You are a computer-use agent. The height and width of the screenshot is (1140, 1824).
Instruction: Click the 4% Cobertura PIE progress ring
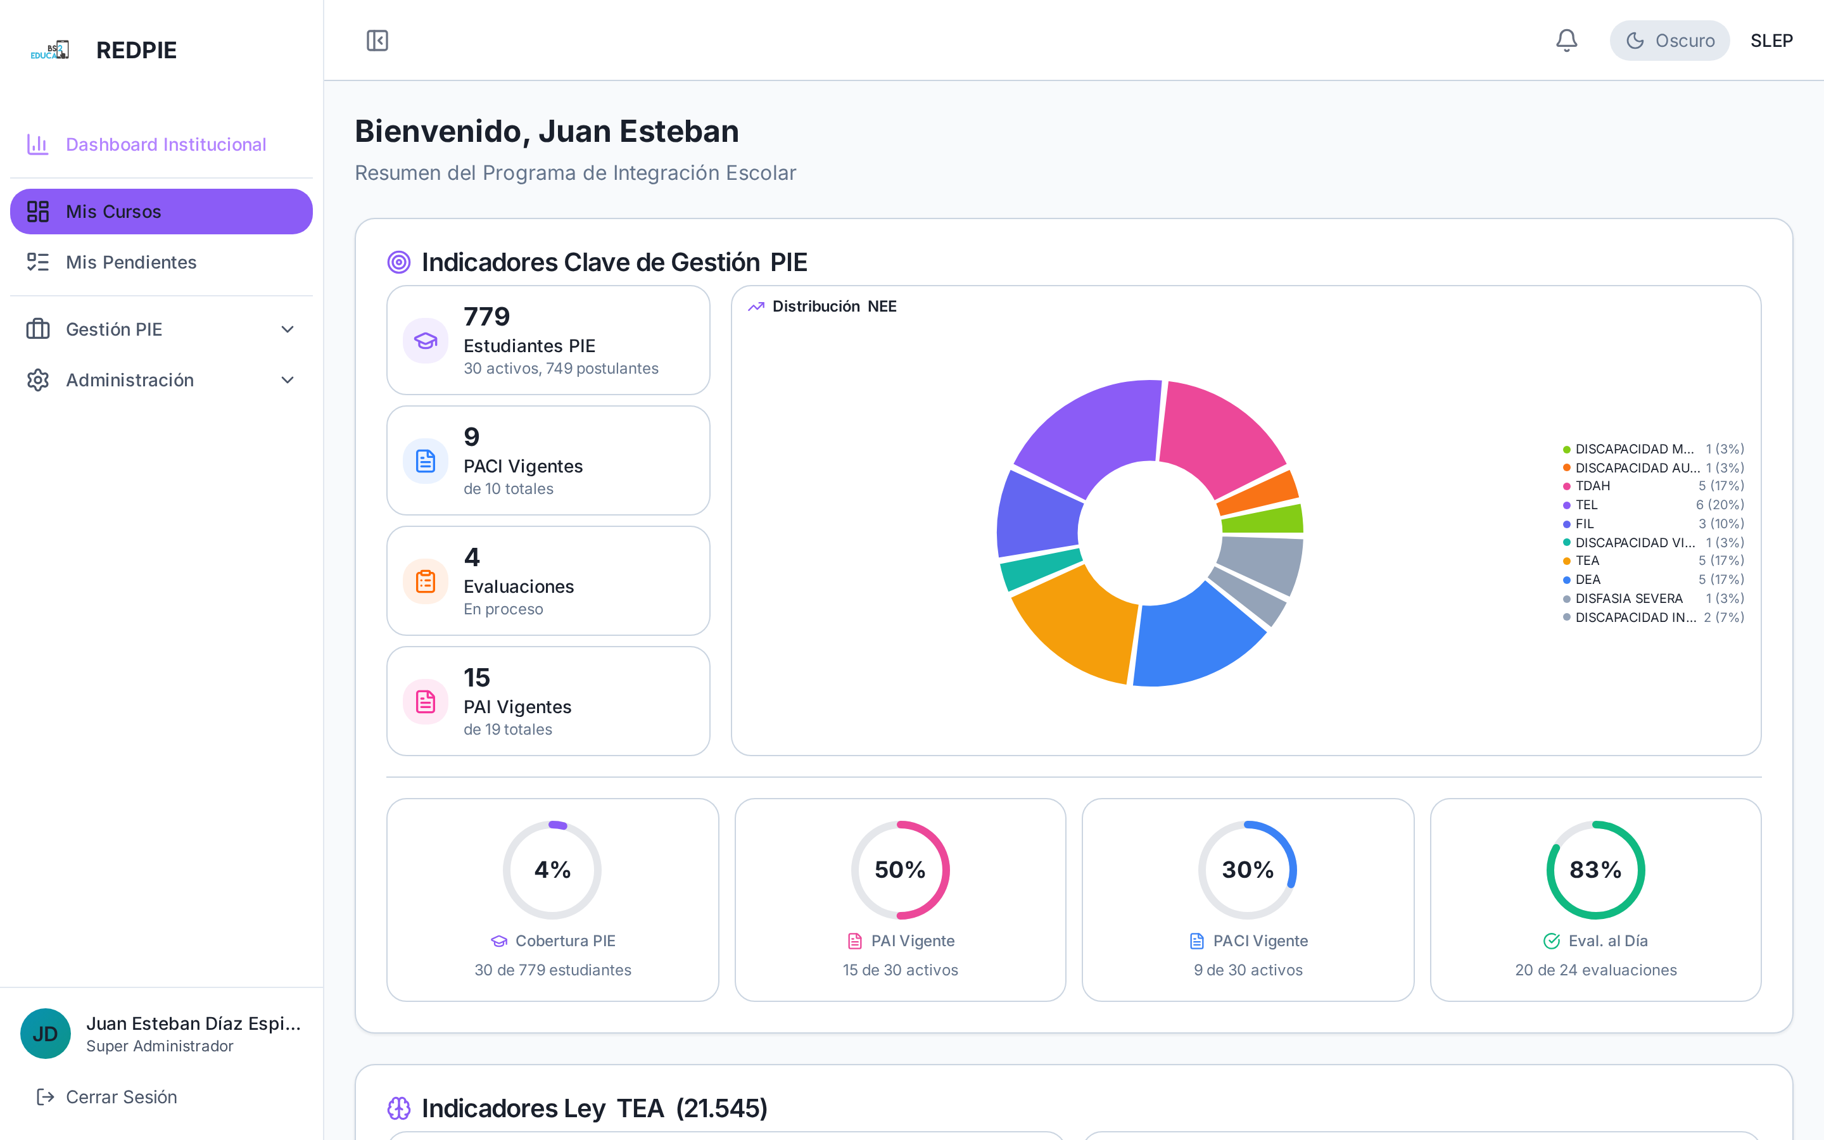click(552, 870)
